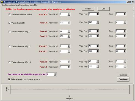
Task: Step the Para LR Valor Final spinner
Action: click(x=98, y=22)
